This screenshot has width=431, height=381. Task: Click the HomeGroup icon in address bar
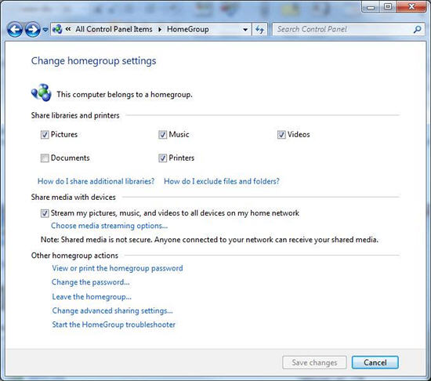click(x=57, y=29)
